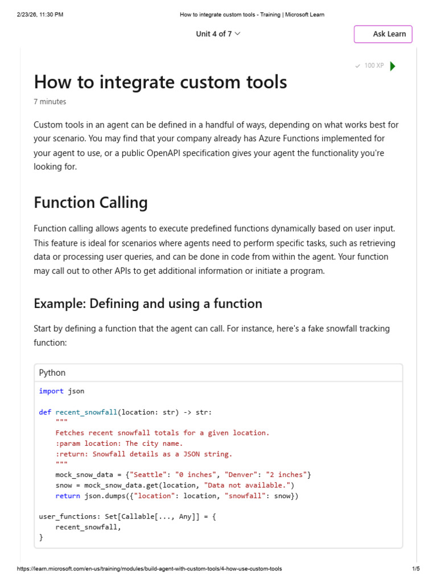Image resolution: width=437 pixels, height=583 pixels.
Task: Click the Example: Defining and using a function heading
Action: (x=148, y=303)
